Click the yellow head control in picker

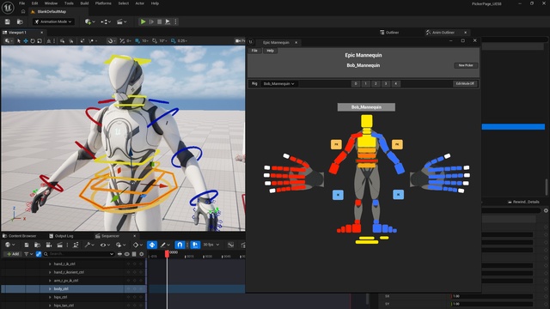click(x=367, y=121)
